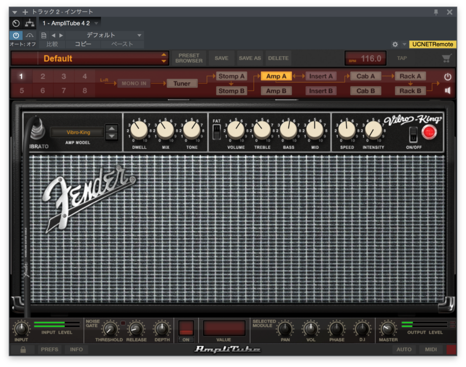The width and height of the screenshot is (466, 367).
Task: Toggle automation mode オート:オフ
Action: (23, 44)
